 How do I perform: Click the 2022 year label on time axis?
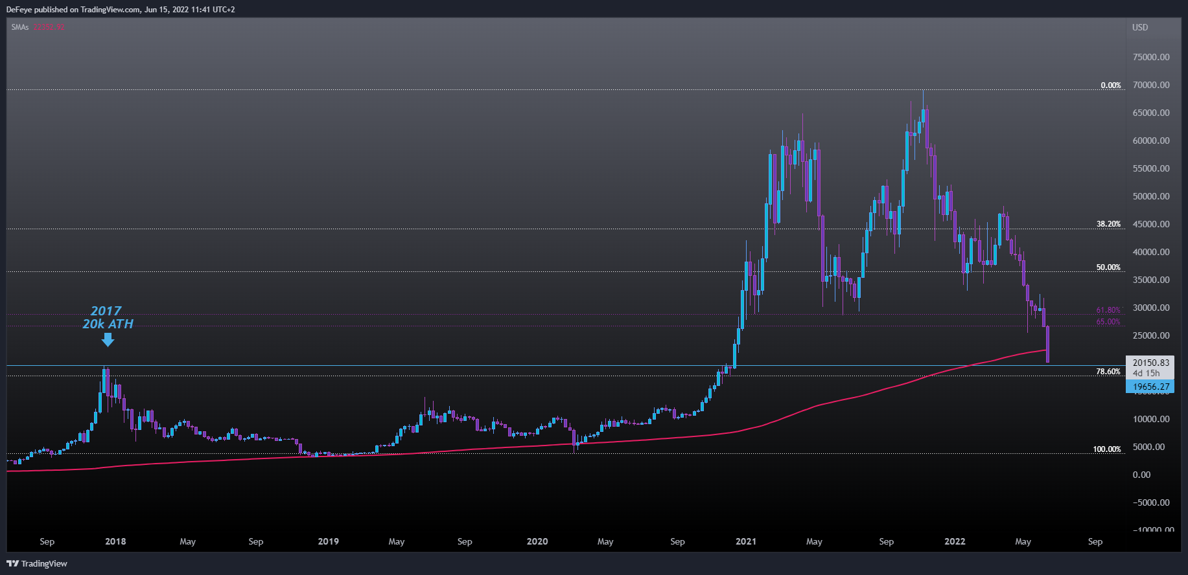[955, 541]
